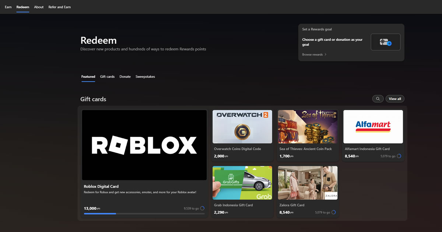Click the Gift cards section heading
Image resolution: width=442 pixels, height=232 pixels.
tap(93, 99)
